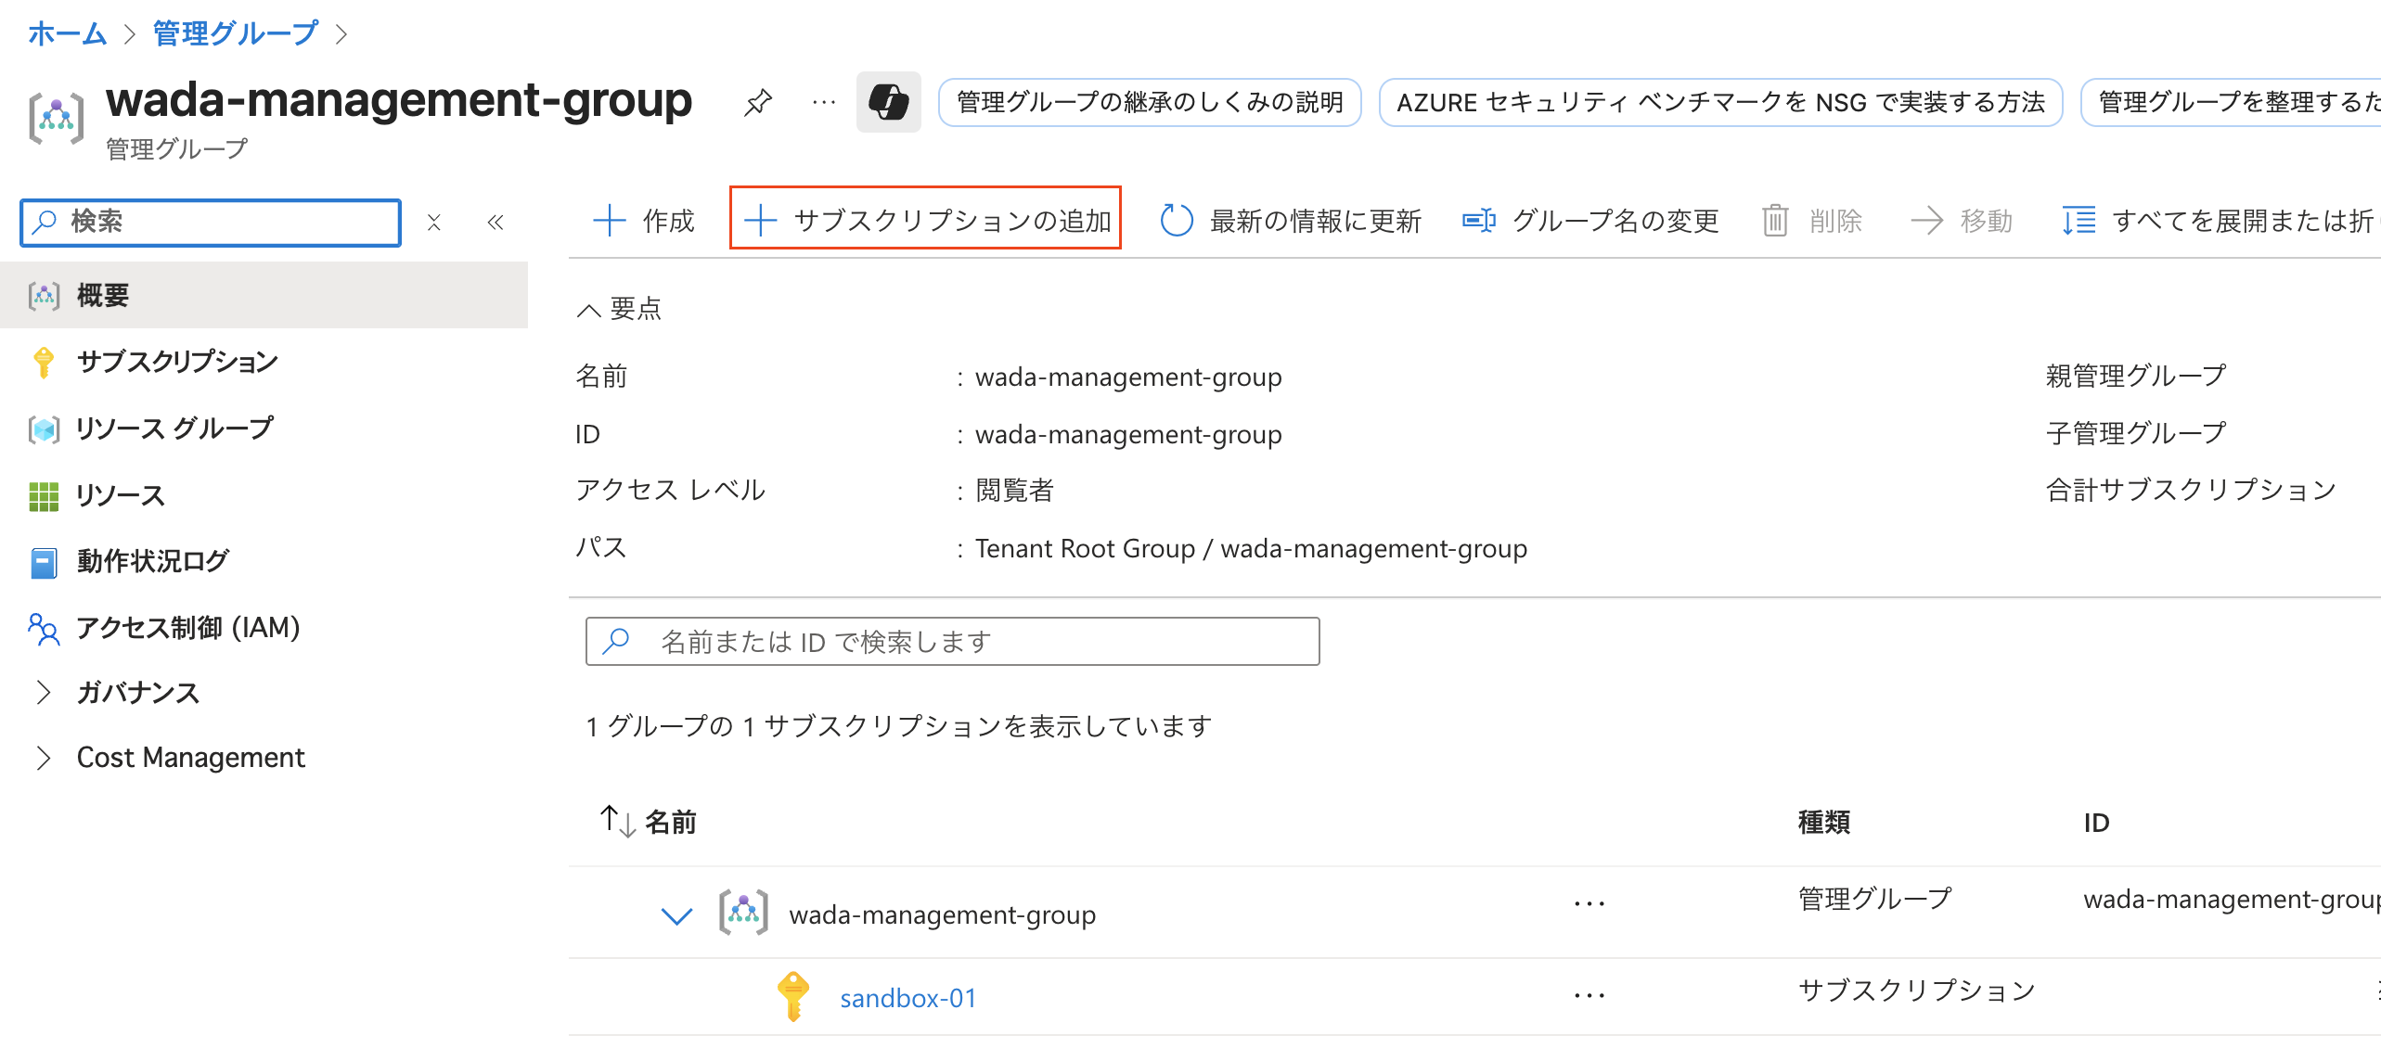The height and width of the screenshot is (1061, 2381).
Task: Click management group icon in table row
Action: 743,913
